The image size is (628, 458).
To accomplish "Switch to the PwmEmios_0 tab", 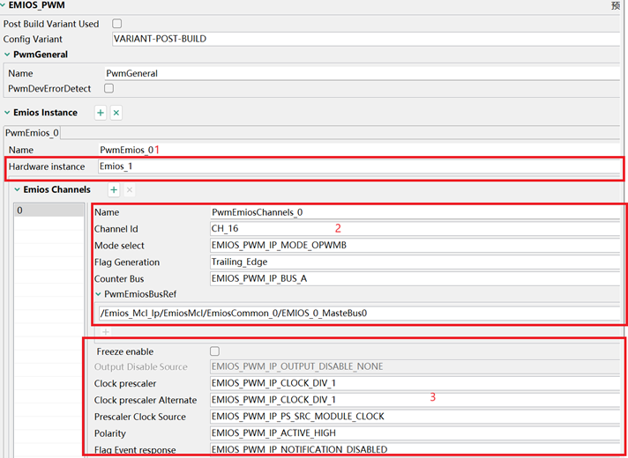I will coord(32,133).
